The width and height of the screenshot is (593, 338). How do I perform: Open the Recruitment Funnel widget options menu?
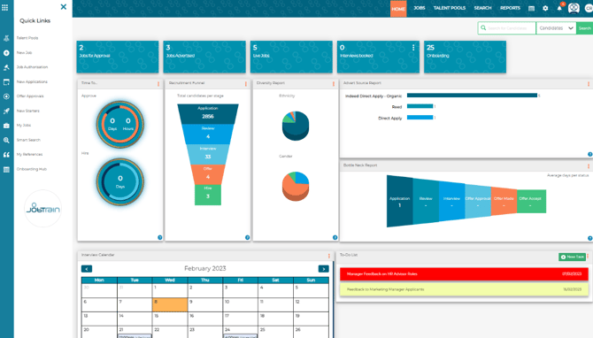pyautogui.click(x=246, y=83)
